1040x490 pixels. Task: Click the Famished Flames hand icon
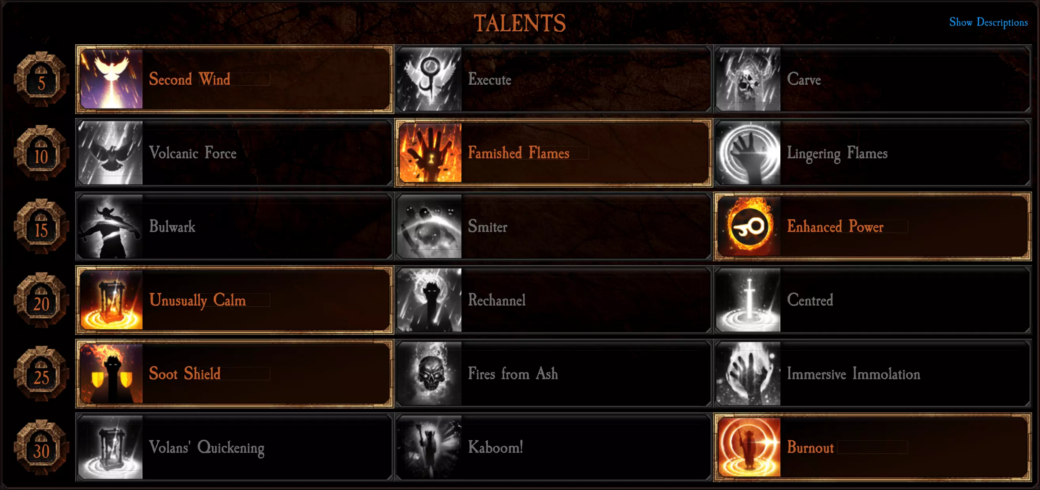[x=430, y=152]
